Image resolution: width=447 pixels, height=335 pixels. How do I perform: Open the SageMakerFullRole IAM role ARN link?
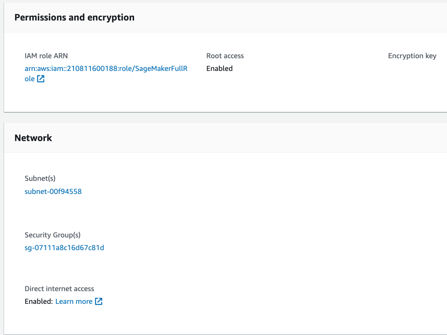pos(106,68)
